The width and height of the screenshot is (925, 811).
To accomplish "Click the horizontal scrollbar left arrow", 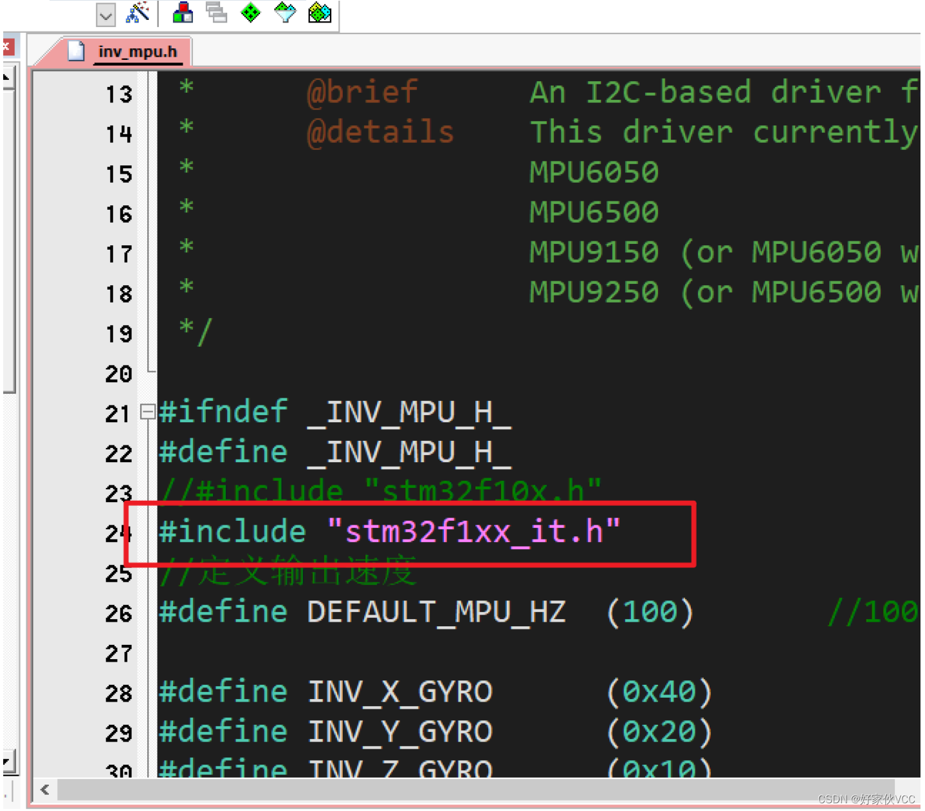I will [x=45, y=790].
